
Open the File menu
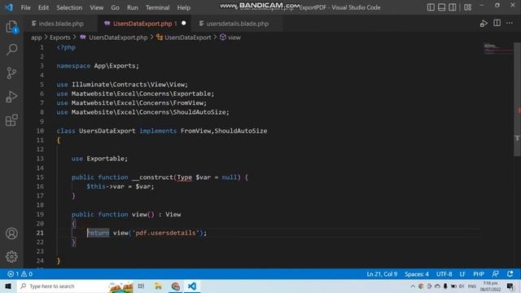point(25,7)
